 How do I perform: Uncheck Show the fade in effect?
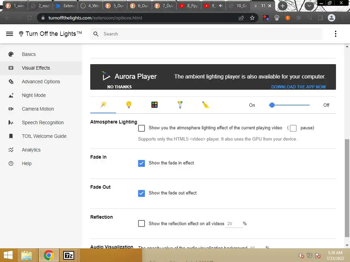coord(141,163)
